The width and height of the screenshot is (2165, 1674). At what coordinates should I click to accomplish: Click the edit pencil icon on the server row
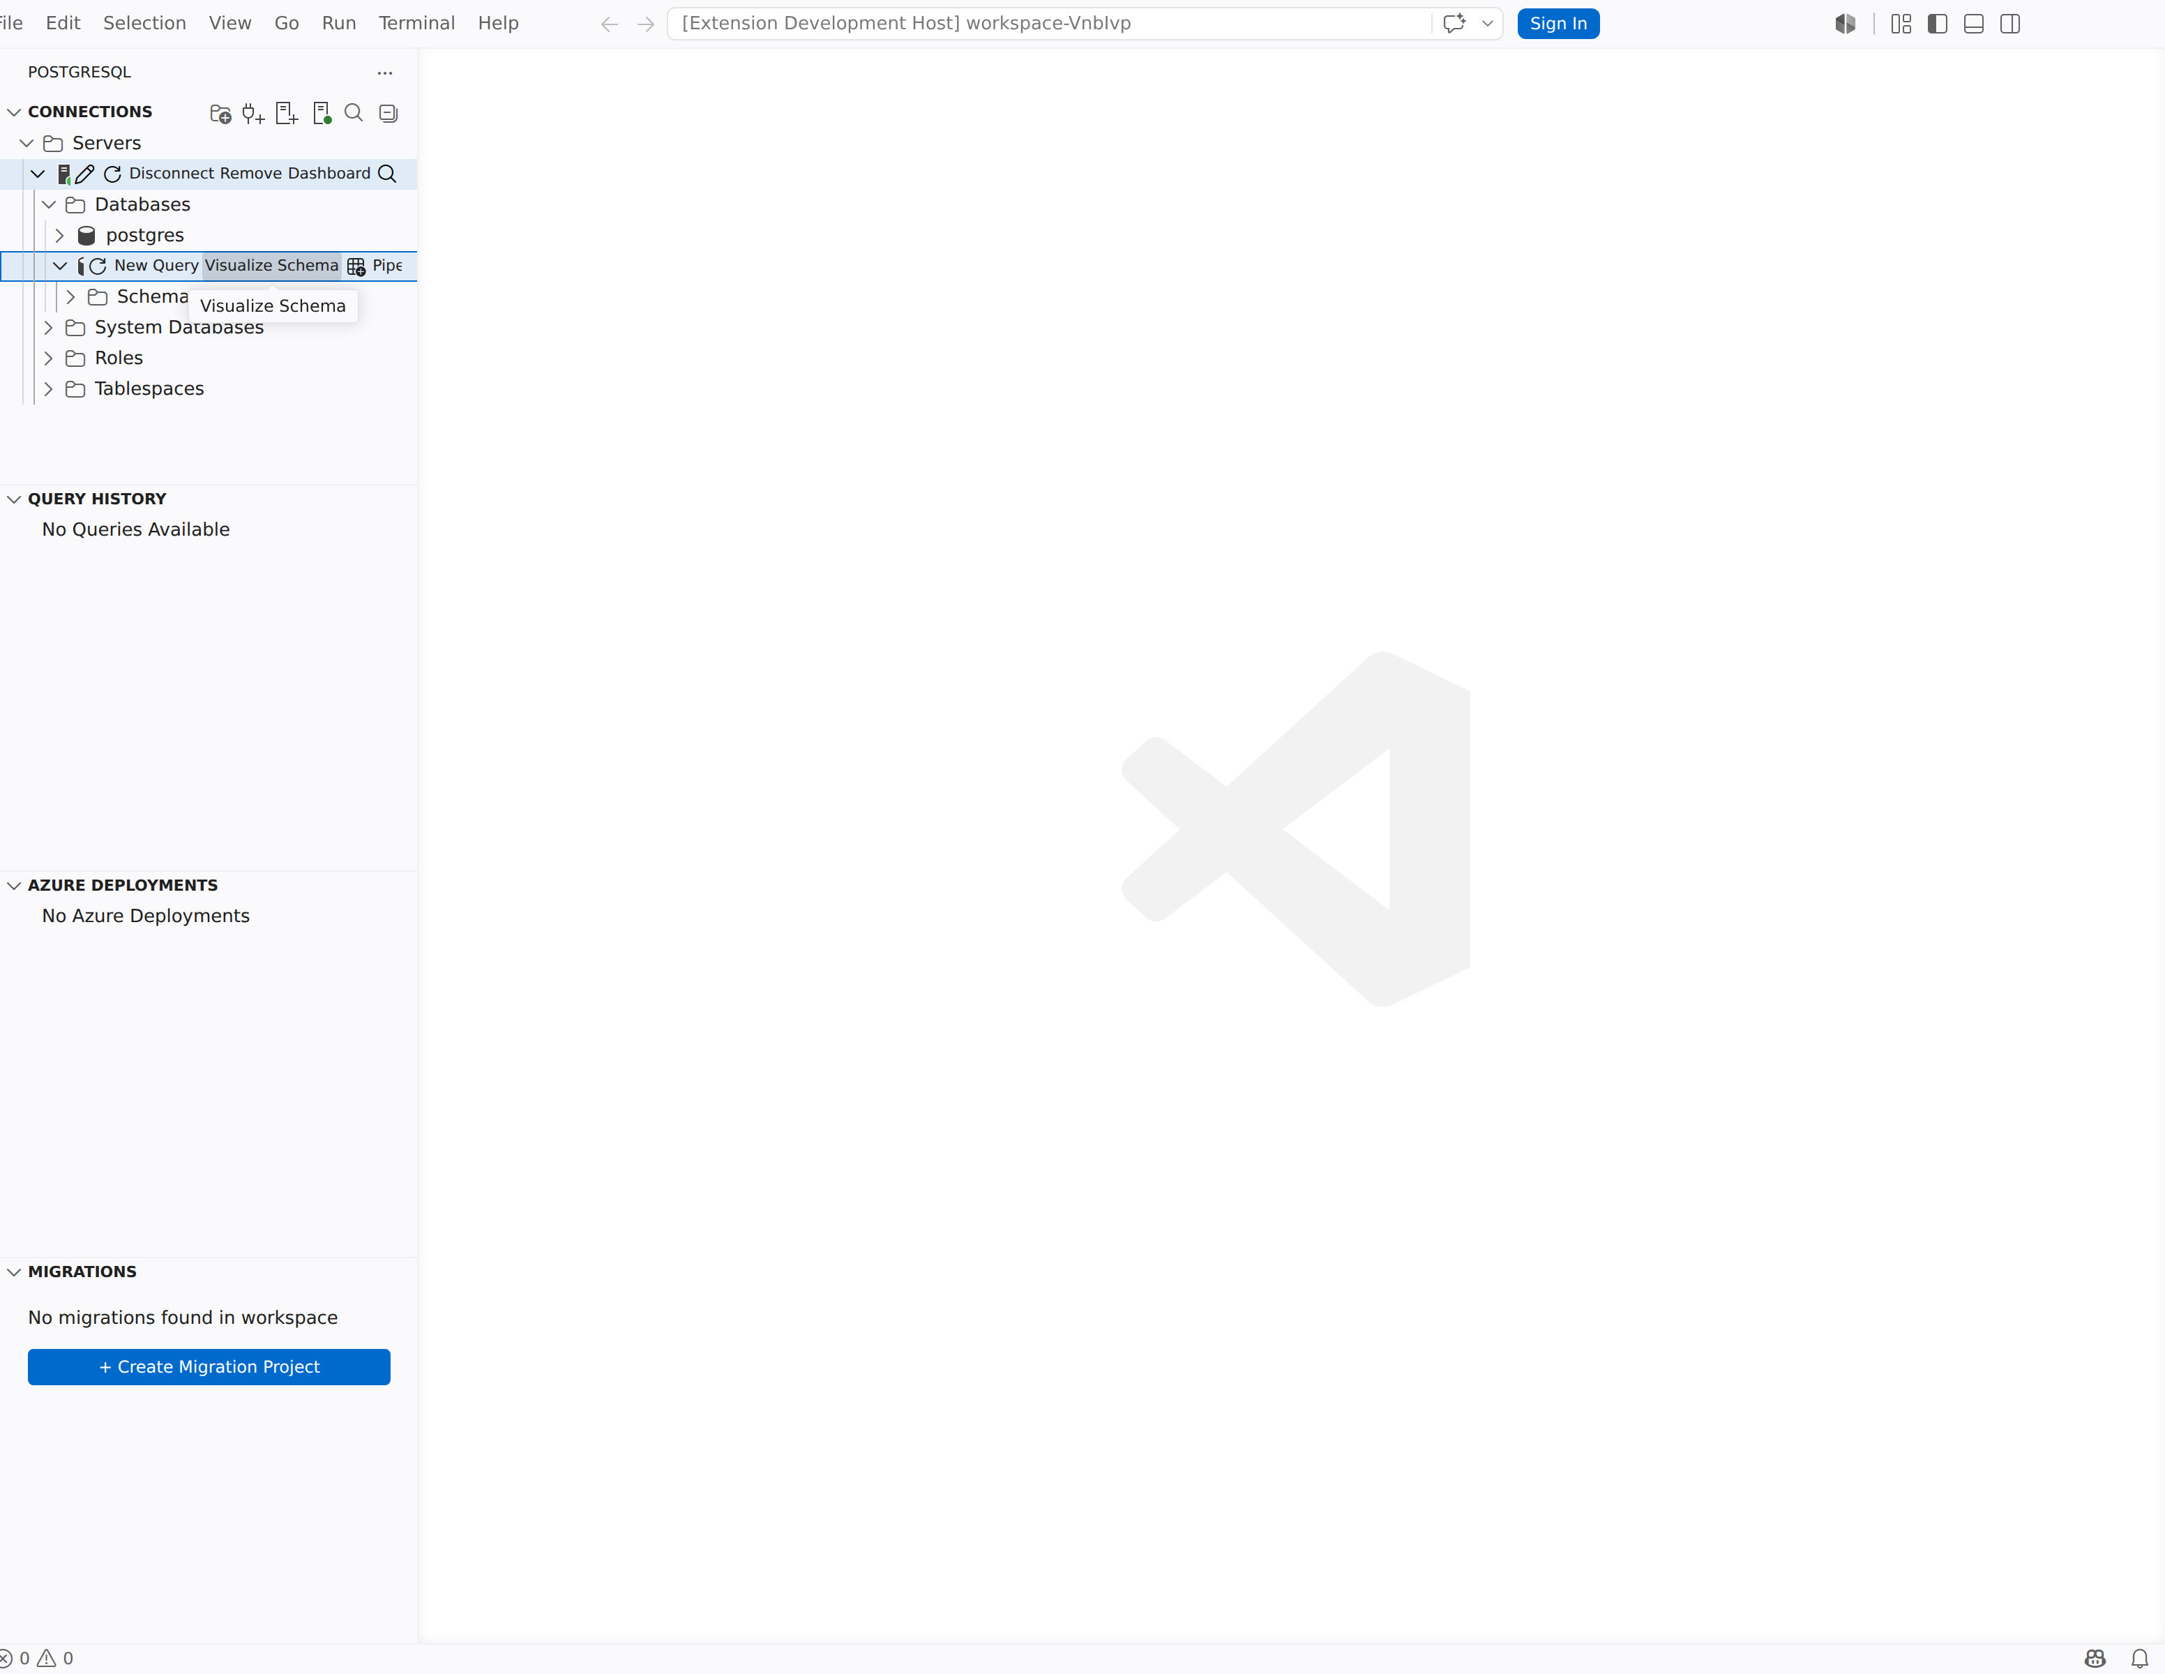point(85,174)
